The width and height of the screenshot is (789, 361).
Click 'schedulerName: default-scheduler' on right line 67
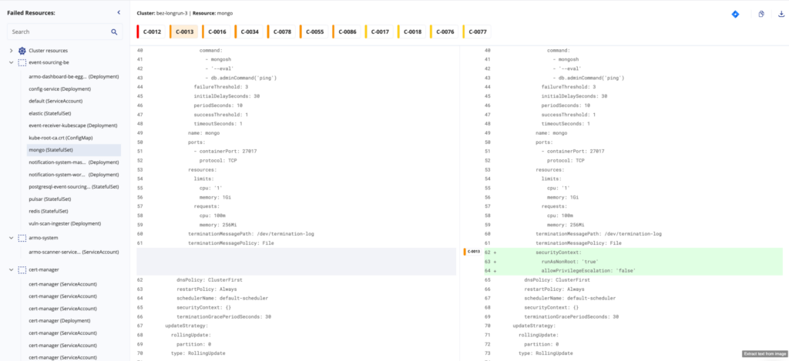(569, 298)
